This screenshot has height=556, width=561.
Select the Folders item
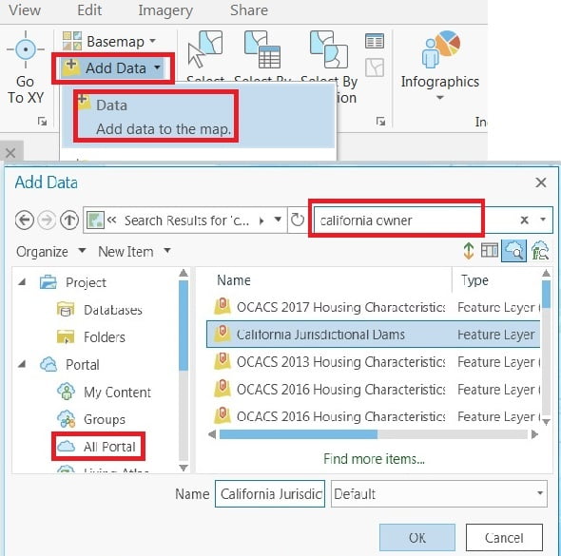[91, 336]
